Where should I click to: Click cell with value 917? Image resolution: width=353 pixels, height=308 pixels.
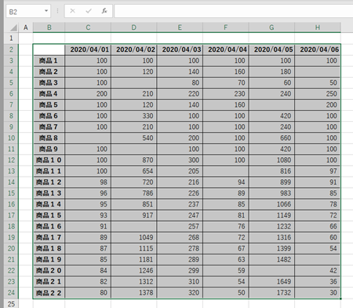pyautogui.click(x=134, y=215)
